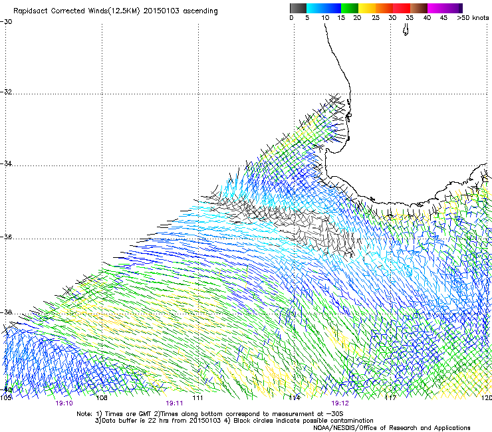Click the longitude label '108'
This screenshot has height=432, width=492.
(102, 398)
